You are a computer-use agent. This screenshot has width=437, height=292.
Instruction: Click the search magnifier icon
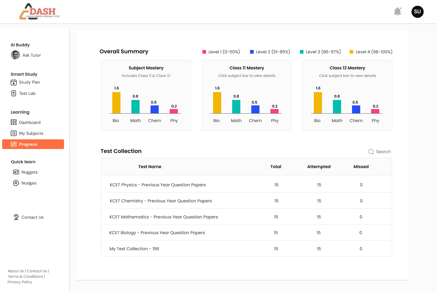coord(371,152)
